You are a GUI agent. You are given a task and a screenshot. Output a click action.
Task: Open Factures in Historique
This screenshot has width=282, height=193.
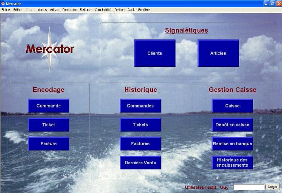[141, 144]
